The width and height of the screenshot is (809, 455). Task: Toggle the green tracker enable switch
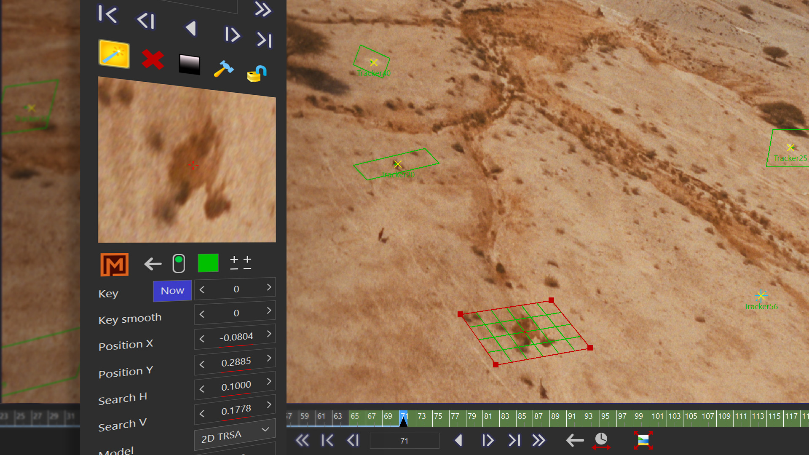pos(179,262)
